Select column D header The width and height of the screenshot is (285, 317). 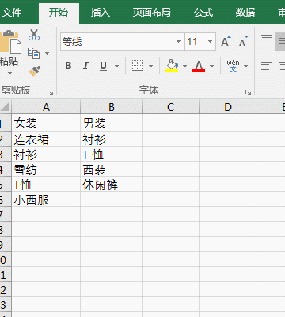point(228,107)
